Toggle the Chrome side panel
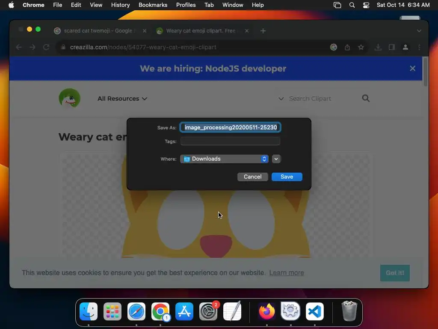Screen dimensions: 438x329 point(392,47)
